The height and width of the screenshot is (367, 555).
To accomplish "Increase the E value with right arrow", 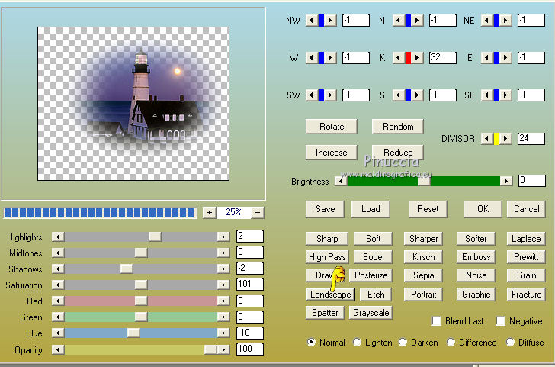I will (x=505, y=57).
